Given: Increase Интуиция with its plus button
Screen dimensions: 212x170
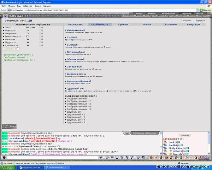Looking at the screenshot, I should 42,34.
